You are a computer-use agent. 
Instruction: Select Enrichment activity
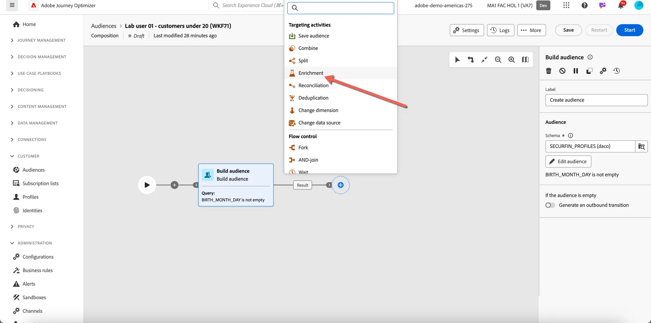tap(341, 73)
